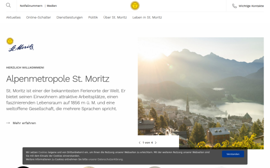270x168 pixels.
Task: Open the Medien link
Action: (x=52, y=6)
